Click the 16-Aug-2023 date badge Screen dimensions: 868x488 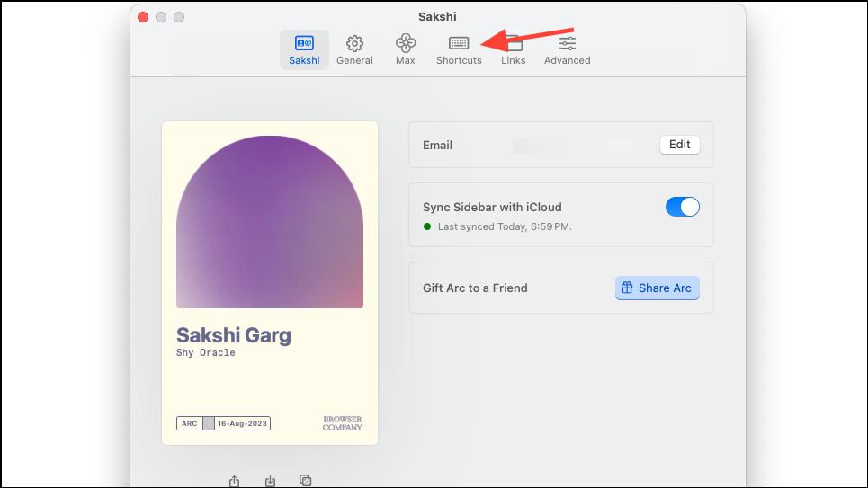point(242,423)
